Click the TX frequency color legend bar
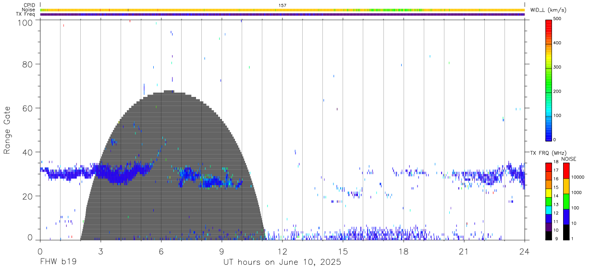 (549, 201)
